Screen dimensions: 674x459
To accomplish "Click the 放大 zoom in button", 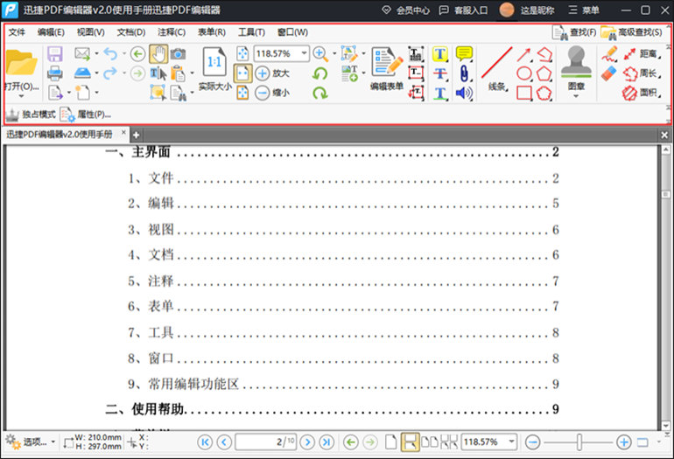I will coord(272,73).
